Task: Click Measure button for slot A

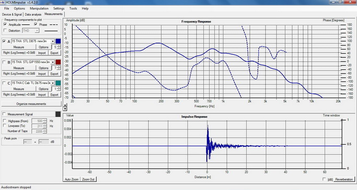Action: [19, 47]
